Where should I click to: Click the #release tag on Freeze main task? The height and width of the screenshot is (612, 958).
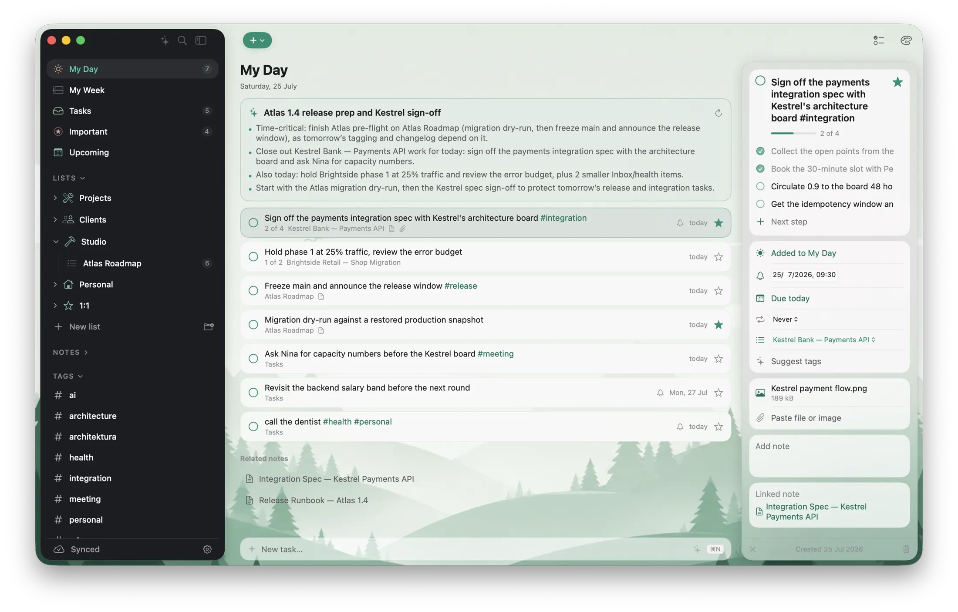coord(460,286)
